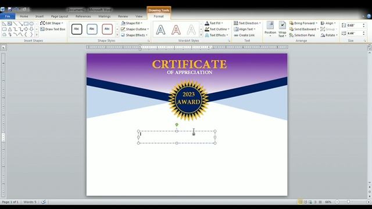Open Text Effects dropdown

click(x=216, y=35)
